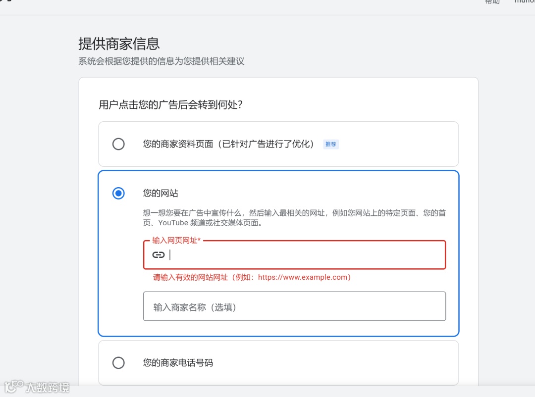Click the 您的网站 option label text
Image resolution: width=535 pixels, height=397 pixels.
[x=160, y=194]
